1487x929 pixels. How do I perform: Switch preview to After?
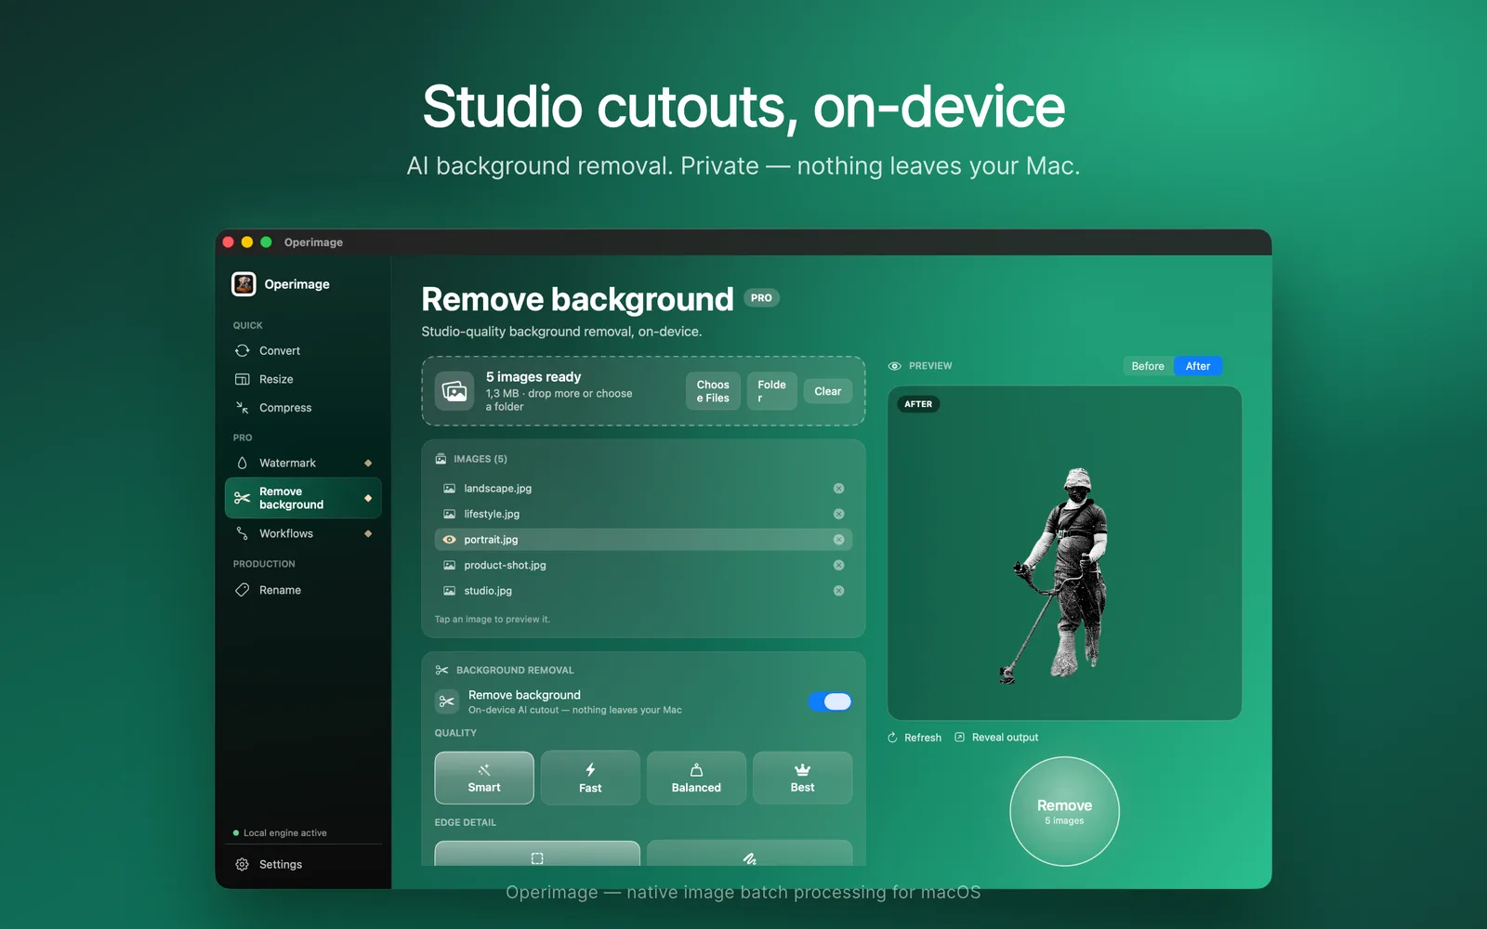click(1198, 366)
